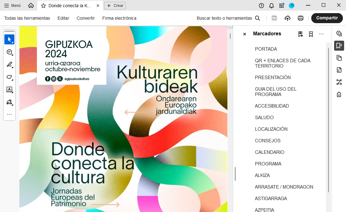This screenshot has height=212, width=346.
Task: Print the document with printer icon
Action: pyautogui.click(x=301, y=18)
